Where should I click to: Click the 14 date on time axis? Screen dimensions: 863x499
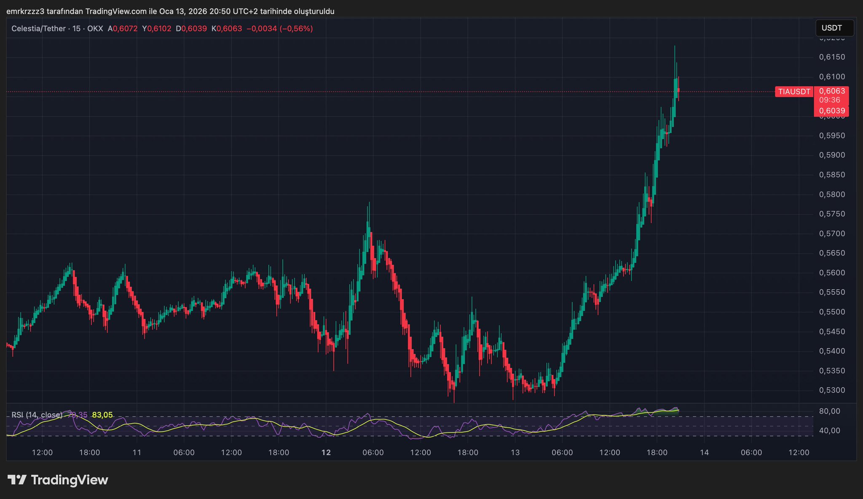(704, 453)
